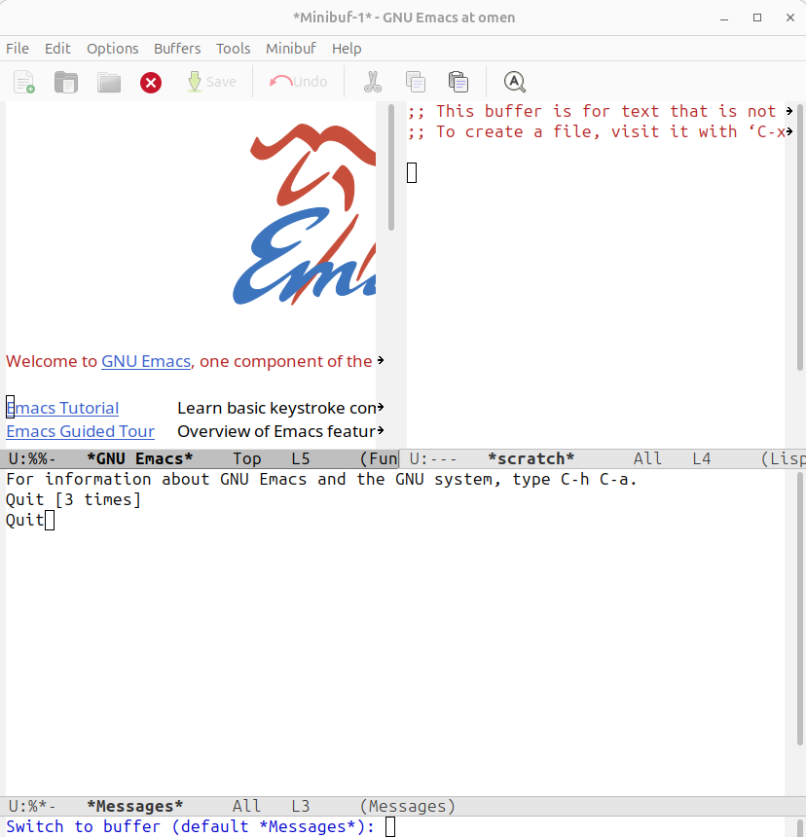Open the Minibuf menu
The image size is (806, 837).
click(291, 49)
